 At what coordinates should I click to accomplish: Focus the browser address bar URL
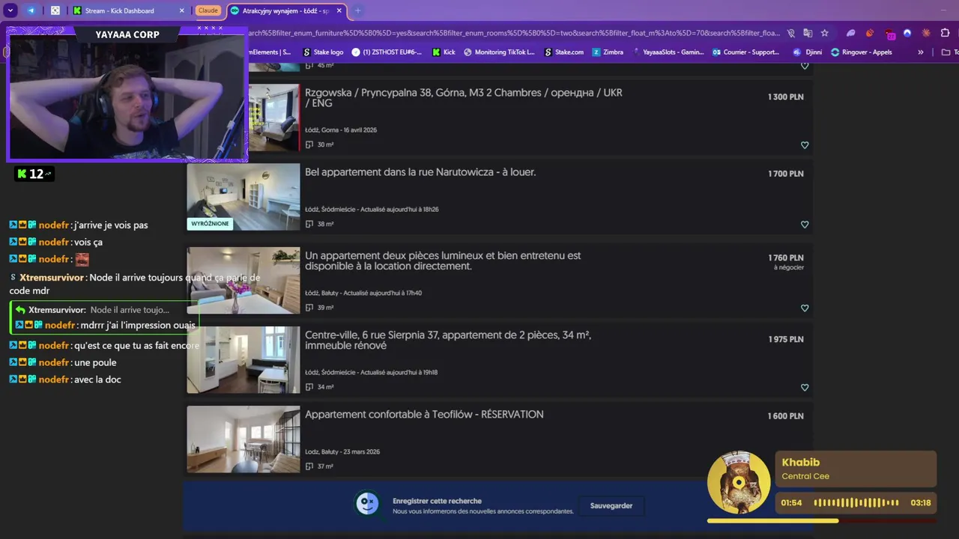(514, 33)
